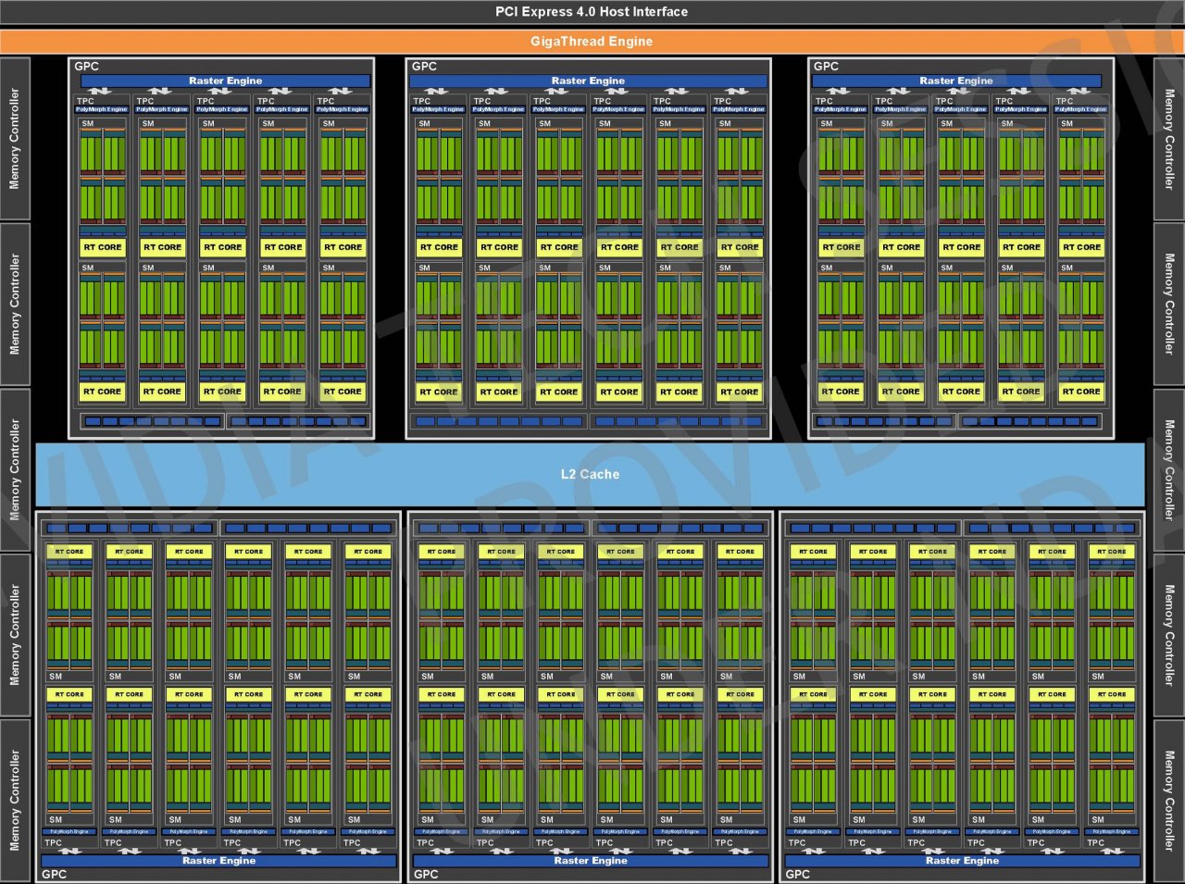
Task: Select first upper-row RT CORE in top-left GPC
Action: pyautogui.click(x=102, y=247)
